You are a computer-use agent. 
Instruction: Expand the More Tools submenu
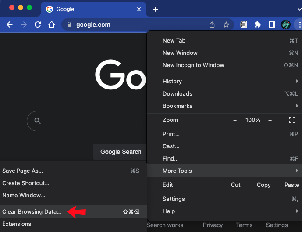click(x=224, y=171)
